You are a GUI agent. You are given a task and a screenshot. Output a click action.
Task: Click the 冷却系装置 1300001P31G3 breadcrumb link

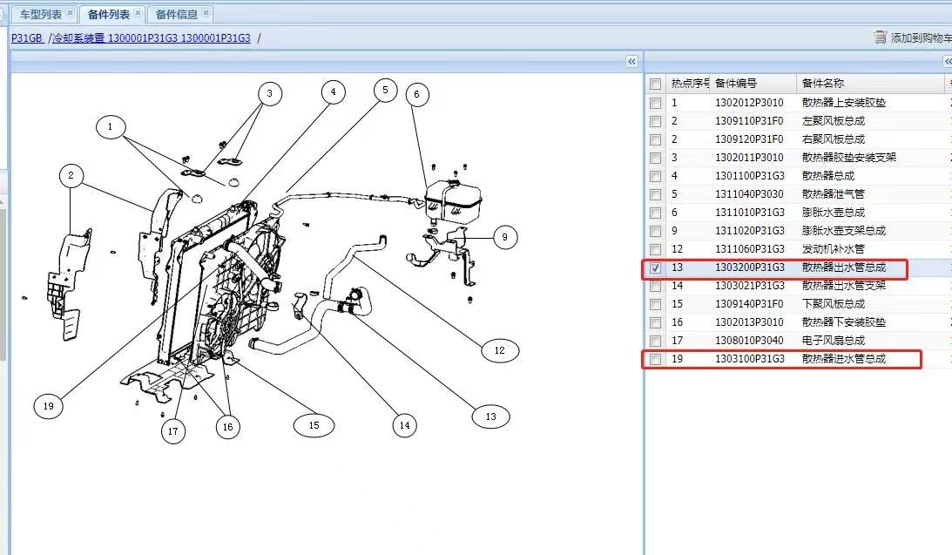click(x=152, y=38)
